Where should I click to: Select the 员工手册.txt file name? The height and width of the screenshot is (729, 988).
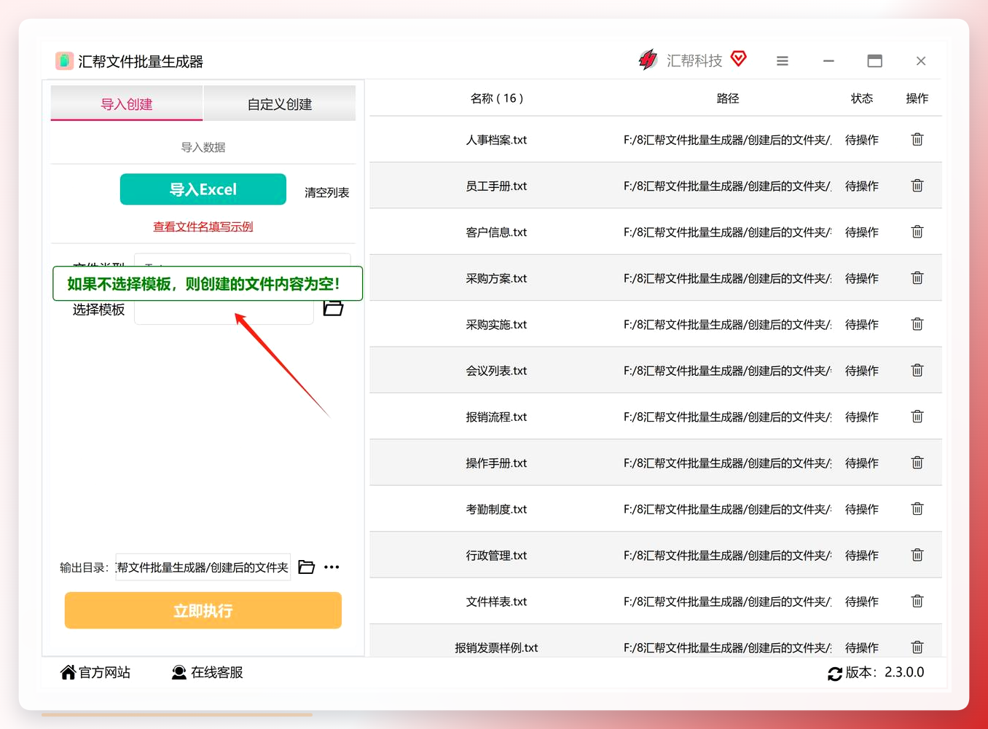(x=496, y=186)
